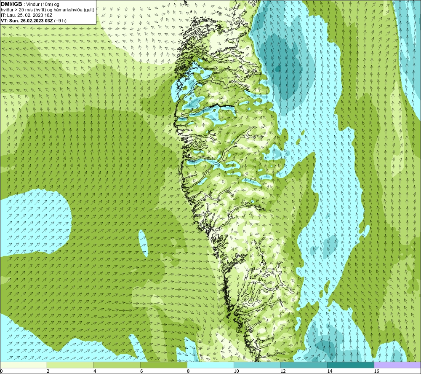Click the 10–12 m/s turquoise scale segment

pyautogui.click(x=257, y=365)
